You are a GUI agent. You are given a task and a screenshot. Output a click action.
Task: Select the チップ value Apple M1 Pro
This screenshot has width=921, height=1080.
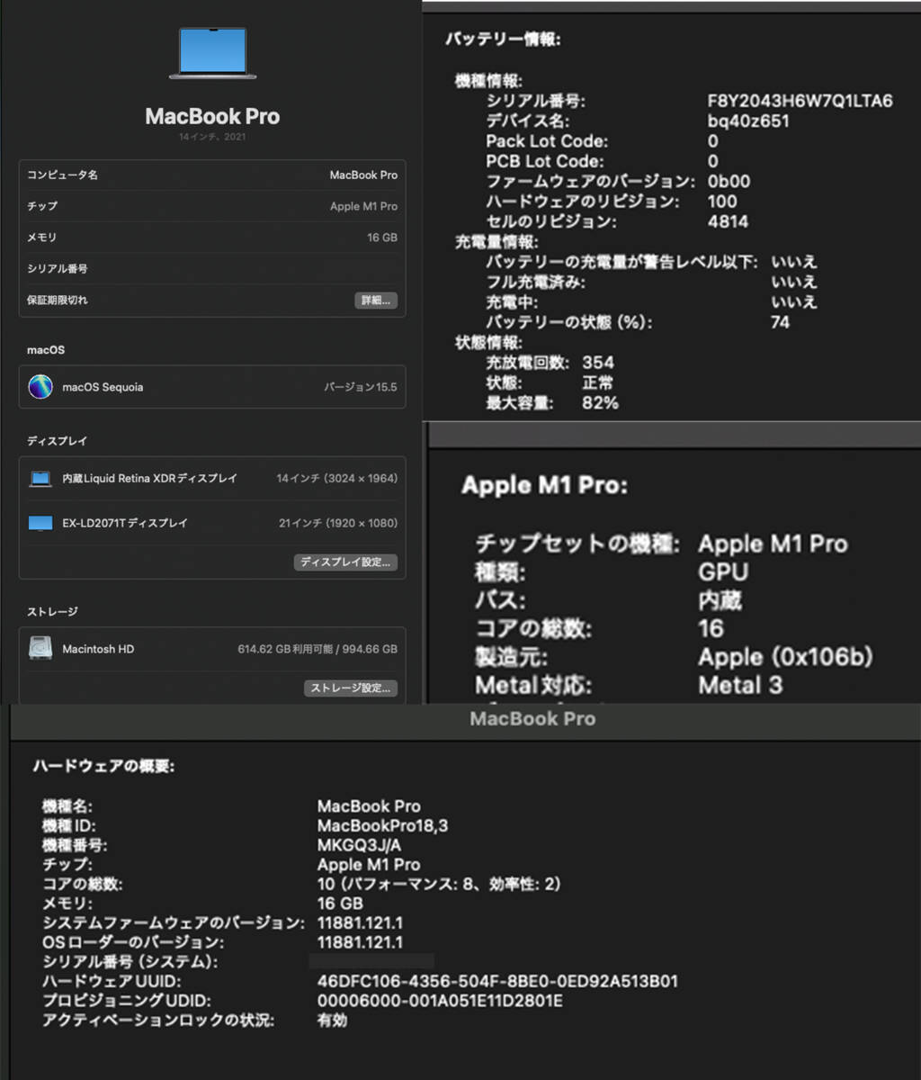pos(363,206)
